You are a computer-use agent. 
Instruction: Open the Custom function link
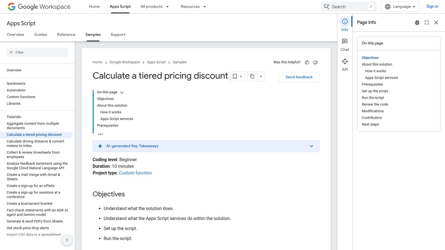pos(135,173)
